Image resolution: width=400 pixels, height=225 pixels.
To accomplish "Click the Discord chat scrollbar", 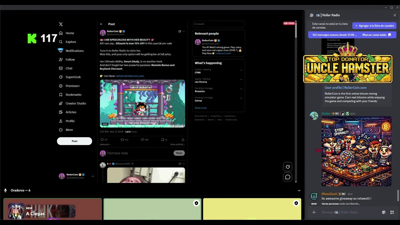I will 398,196.
